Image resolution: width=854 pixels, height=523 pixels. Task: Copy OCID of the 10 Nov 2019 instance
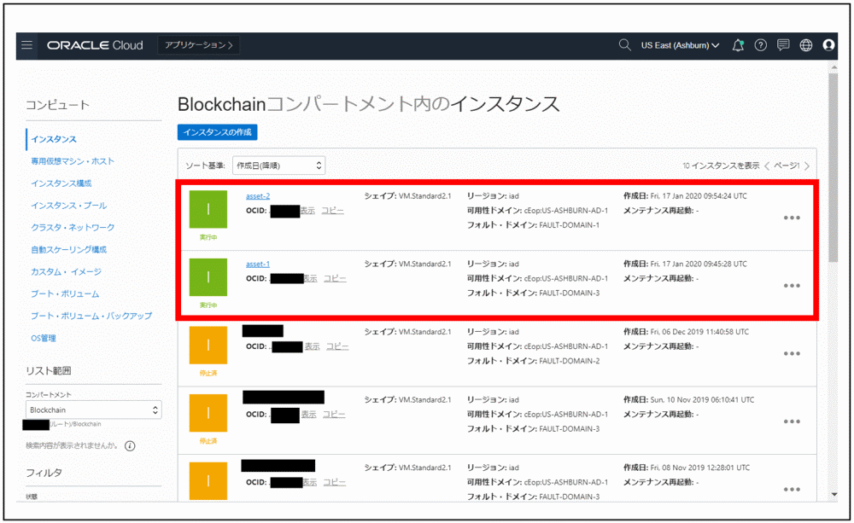point(334,415)
